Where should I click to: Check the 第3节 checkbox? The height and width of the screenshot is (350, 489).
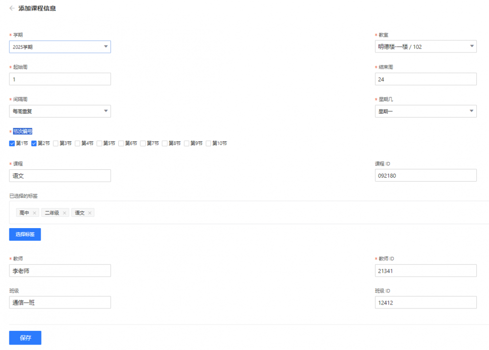(x=56, y=143)
